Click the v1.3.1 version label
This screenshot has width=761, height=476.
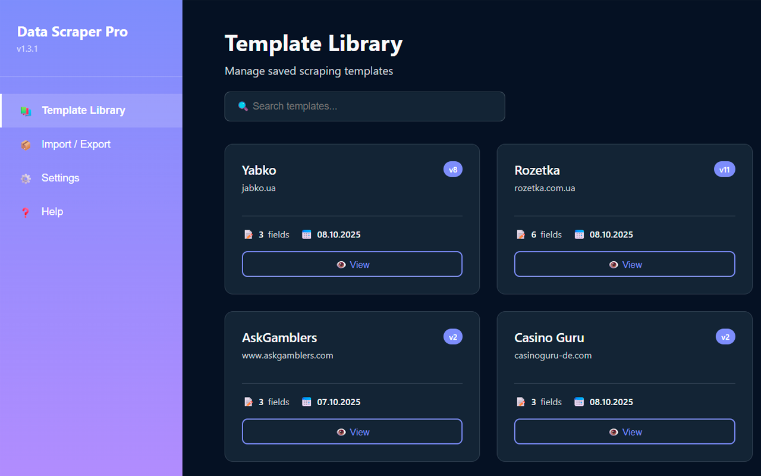pos(27,49)
